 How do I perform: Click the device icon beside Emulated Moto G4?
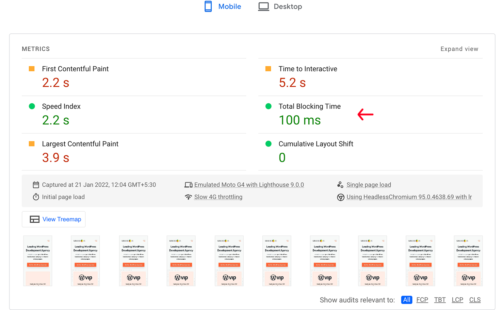click(x=188, y=185)
